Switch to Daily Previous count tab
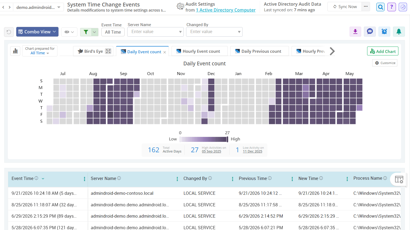The height and width of the screenshot is (230, 410). click(259, 51)
